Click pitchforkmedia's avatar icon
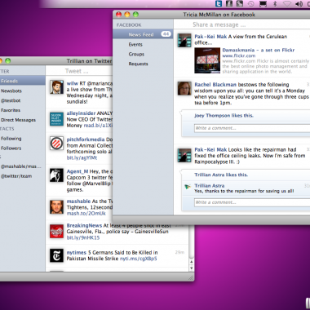 coord(56,143)
